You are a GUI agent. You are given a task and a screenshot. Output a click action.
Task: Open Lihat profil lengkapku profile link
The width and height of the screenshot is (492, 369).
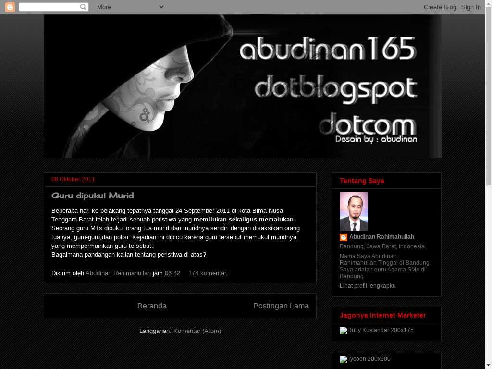coord(368,286)
